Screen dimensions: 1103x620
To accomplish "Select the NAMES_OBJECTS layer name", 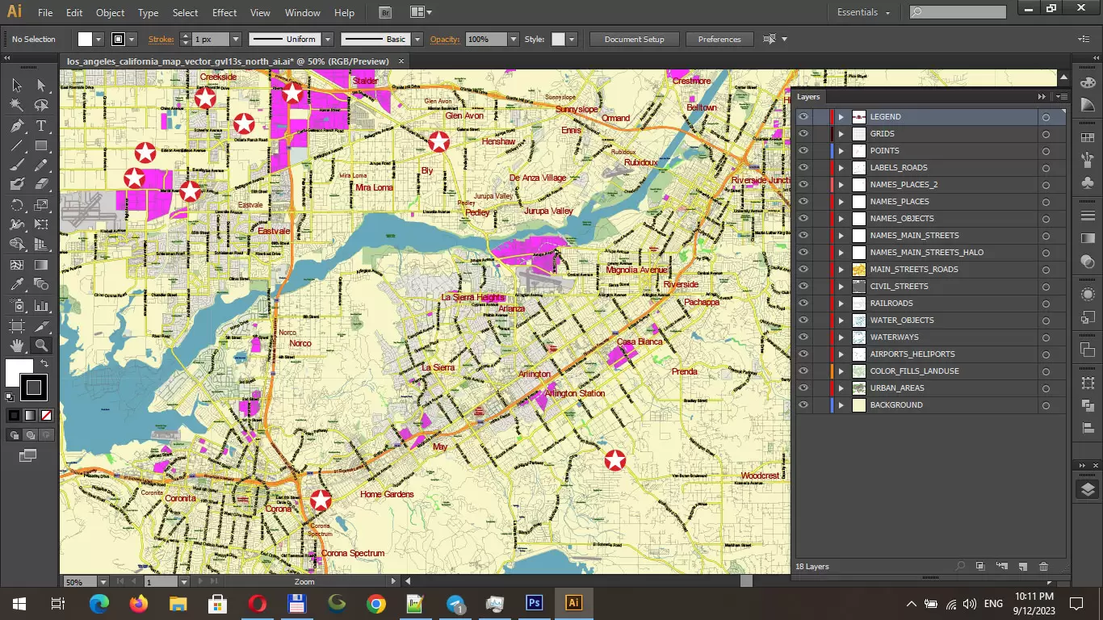I will pos(901,219).
